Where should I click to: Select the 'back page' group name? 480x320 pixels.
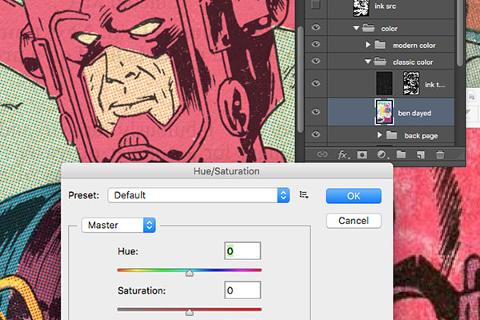[421, 136]
